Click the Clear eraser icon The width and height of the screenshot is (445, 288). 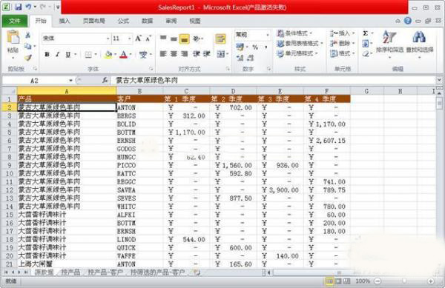[x=366, y=53]
